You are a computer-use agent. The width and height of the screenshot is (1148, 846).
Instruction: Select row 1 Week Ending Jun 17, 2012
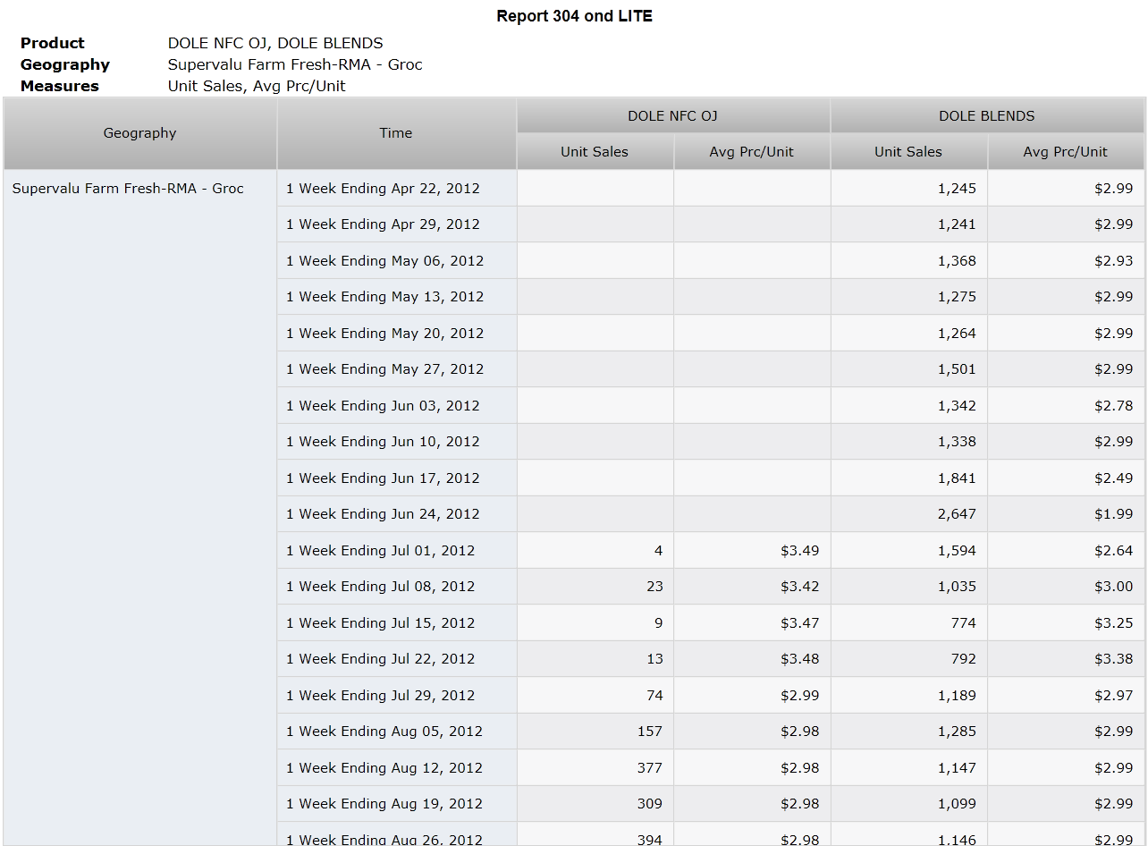(397, 478)
